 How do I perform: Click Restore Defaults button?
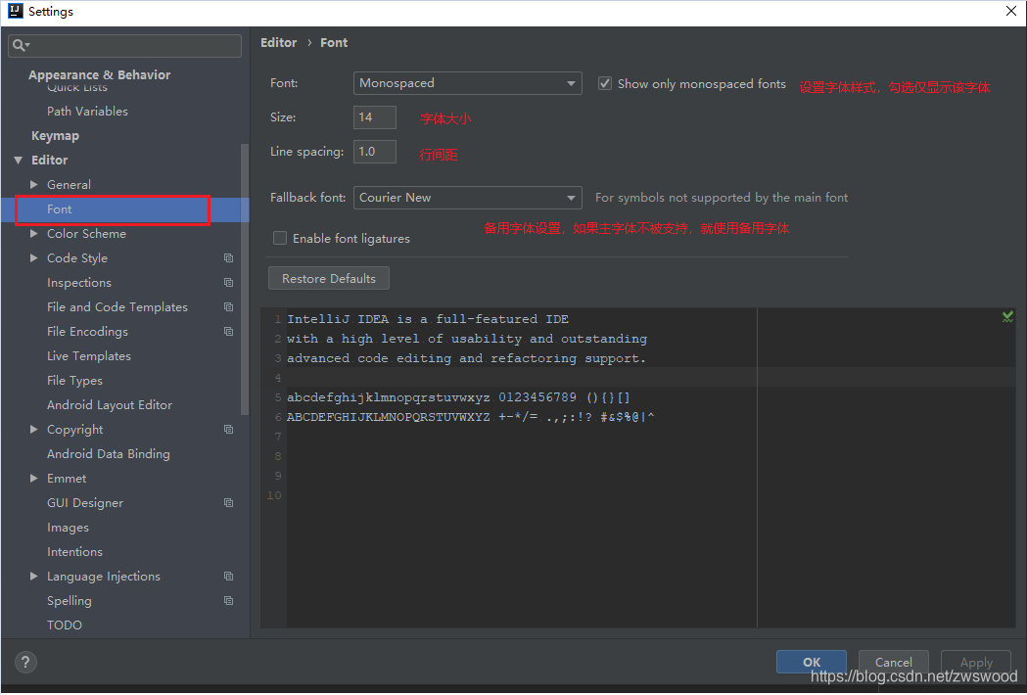pos(329,278)
